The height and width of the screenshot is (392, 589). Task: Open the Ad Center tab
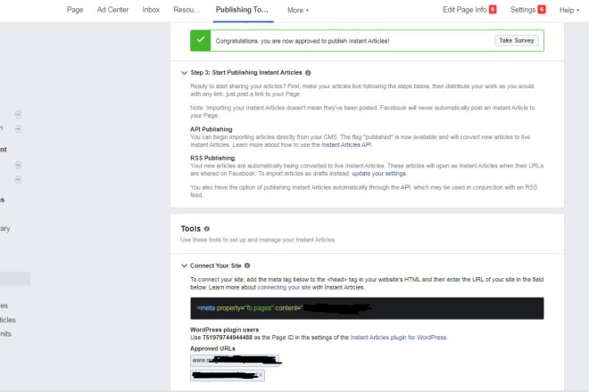(112, 10)
